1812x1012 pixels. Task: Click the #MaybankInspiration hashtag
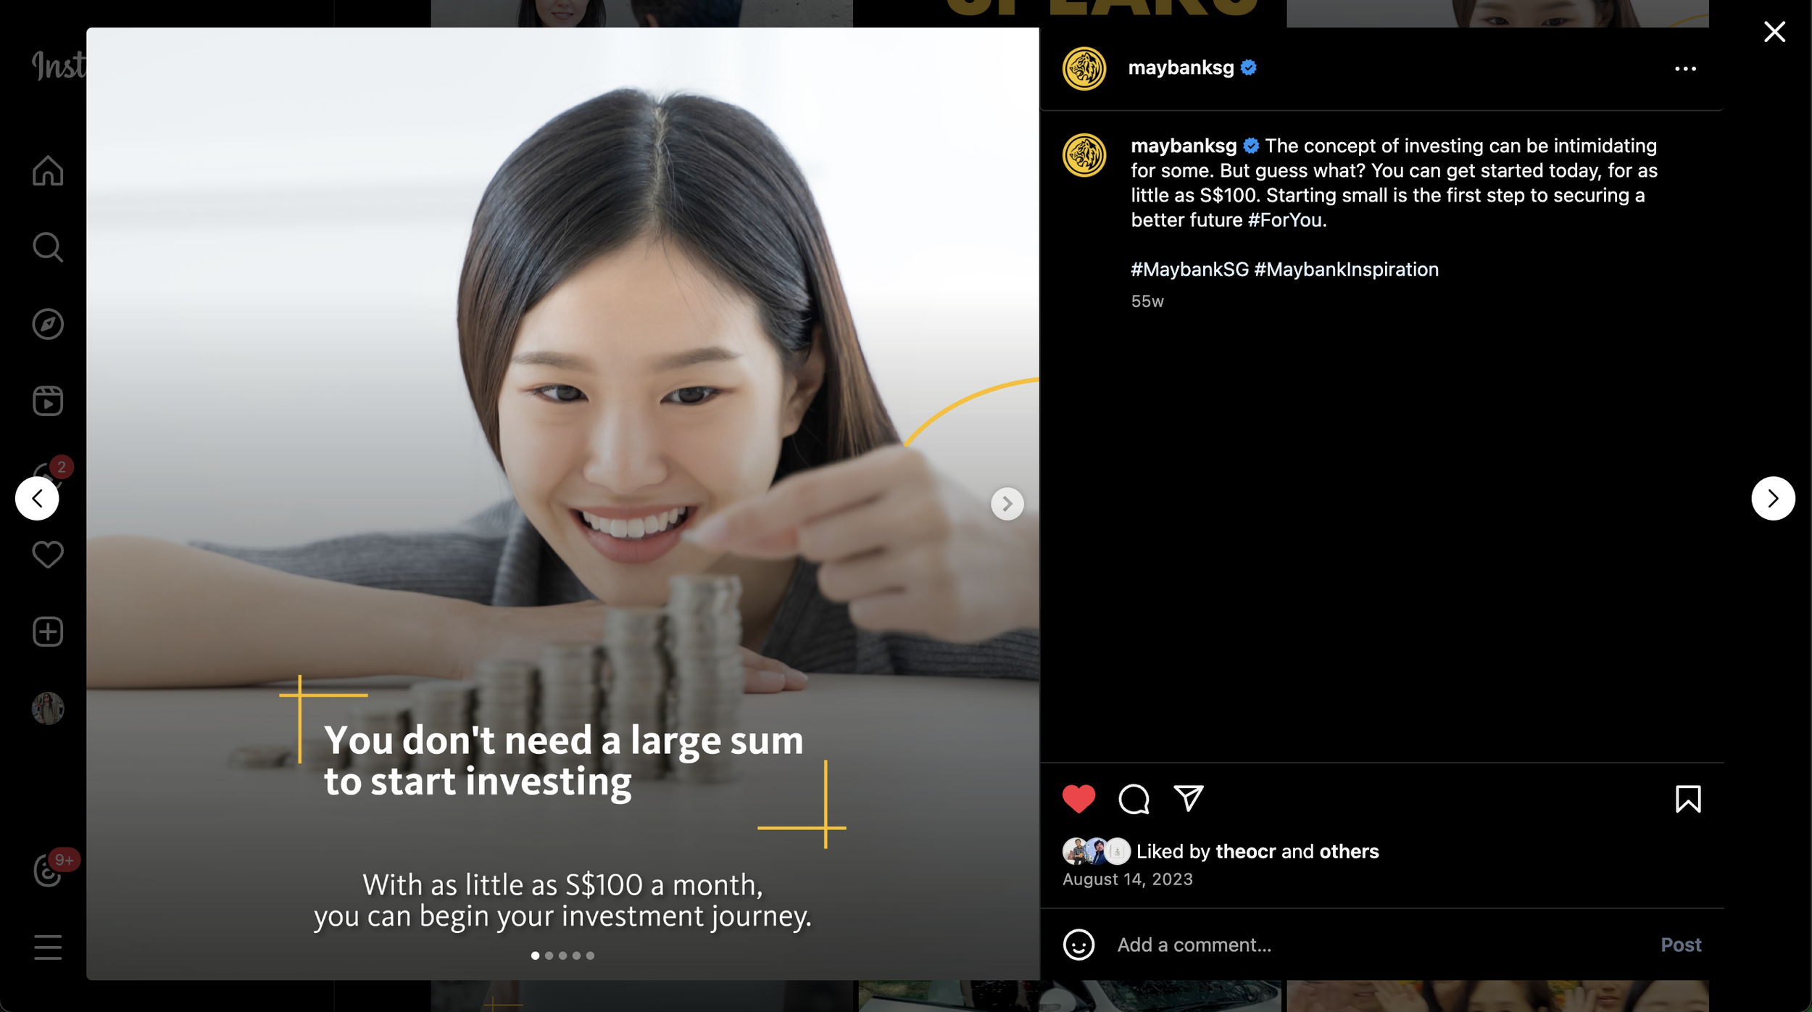tap(1346, 270)
